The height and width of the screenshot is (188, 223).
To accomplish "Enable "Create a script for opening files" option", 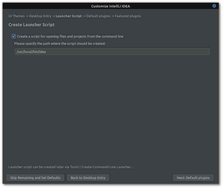I will click(14, 36).
